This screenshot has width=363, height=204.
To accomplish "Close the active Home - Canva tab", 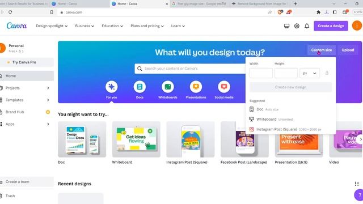I will point(167,4).
